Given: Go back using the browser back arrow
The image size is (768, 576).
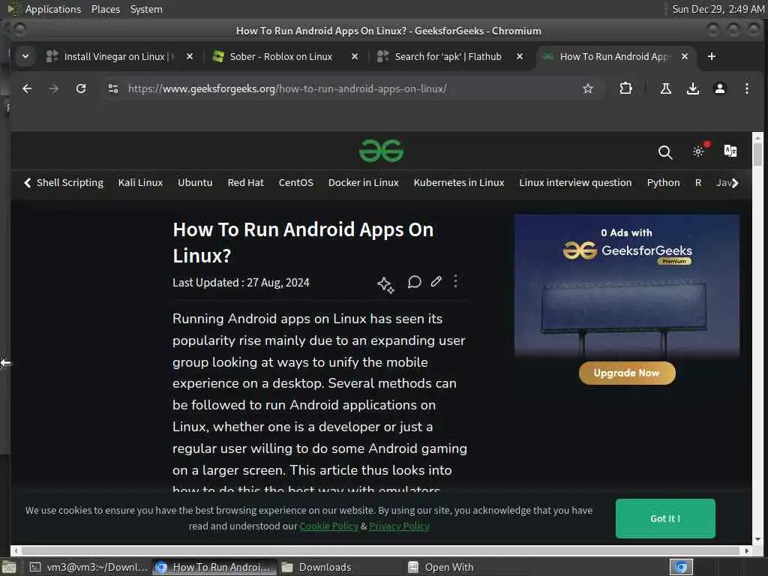Looking at the screenshot, I should click(x=27, y=88).
